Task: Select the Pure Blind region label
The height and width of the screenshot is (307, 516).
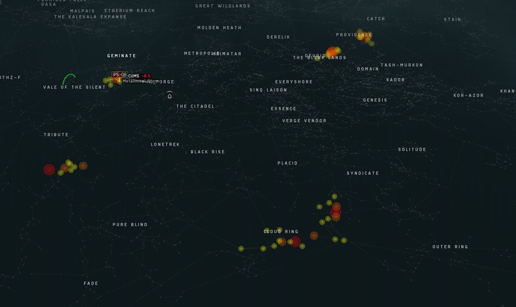Action: pyautogui.click(x=130, y=225)
